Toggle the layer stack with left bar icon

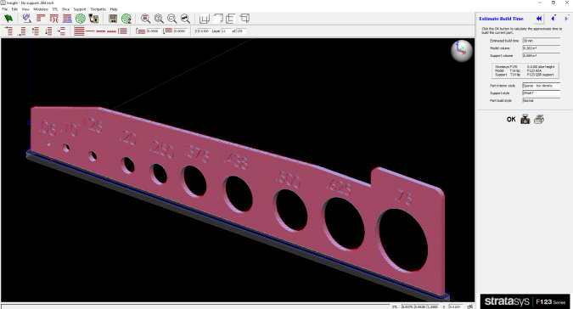[x=123, y=31]
